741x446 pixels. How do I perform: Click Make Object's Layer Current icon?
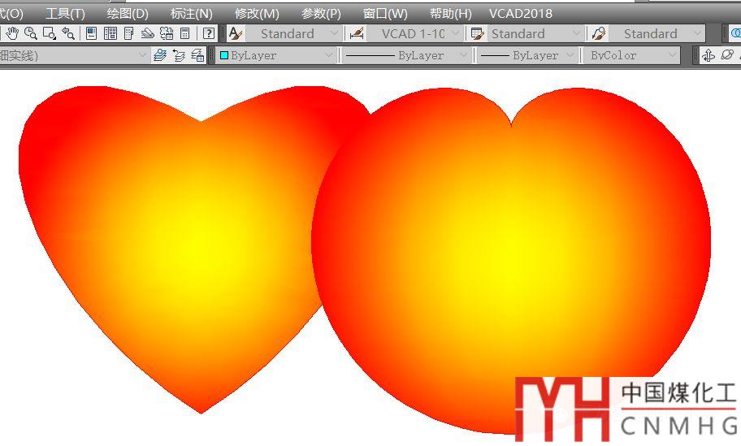pos(160,55)
